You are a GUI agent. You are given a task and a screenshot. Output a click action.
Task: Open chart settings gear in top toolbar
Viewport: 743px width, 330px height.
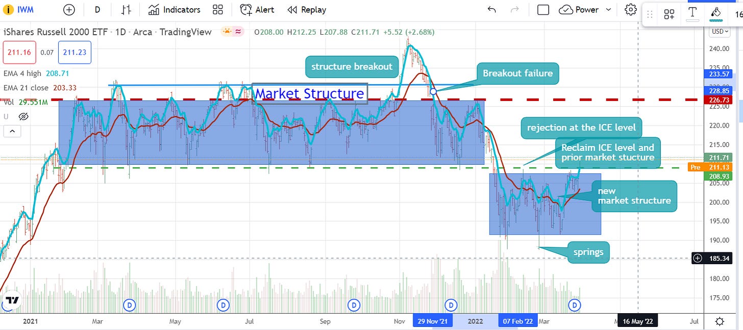point(631,10)
